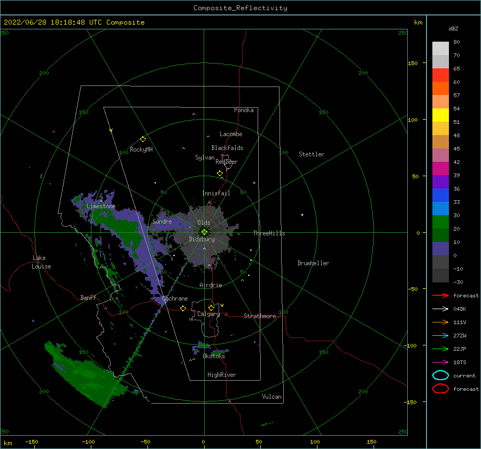The width and height of the screenshot is (481, 449).
Task: Select the orange 57-60 dBZ swatch
Action: 440,88
